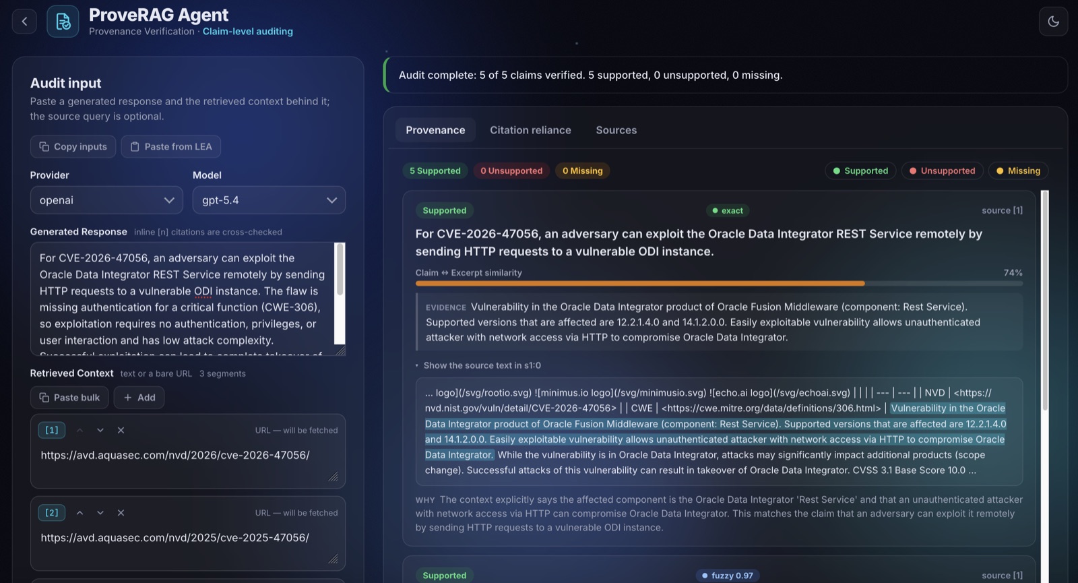This screenshot has height=583, width=1078.
Task: Click the Generated Response text area scrollbar
Action: click(340, 270)
